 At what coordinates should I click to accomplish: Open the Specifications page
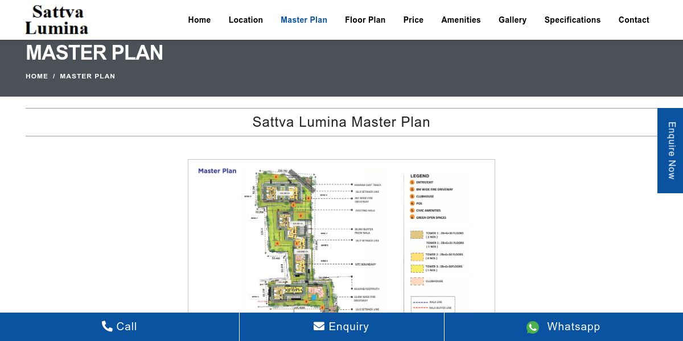coord(573,20)
